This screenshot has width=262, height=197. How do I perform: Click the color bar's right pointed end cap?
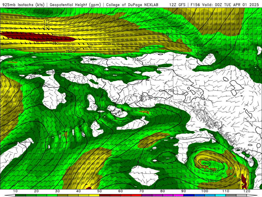[x=252, y=195]
